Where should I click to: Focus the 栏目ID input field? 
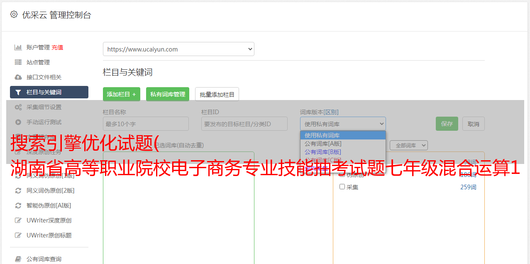[x=244, y=124]
